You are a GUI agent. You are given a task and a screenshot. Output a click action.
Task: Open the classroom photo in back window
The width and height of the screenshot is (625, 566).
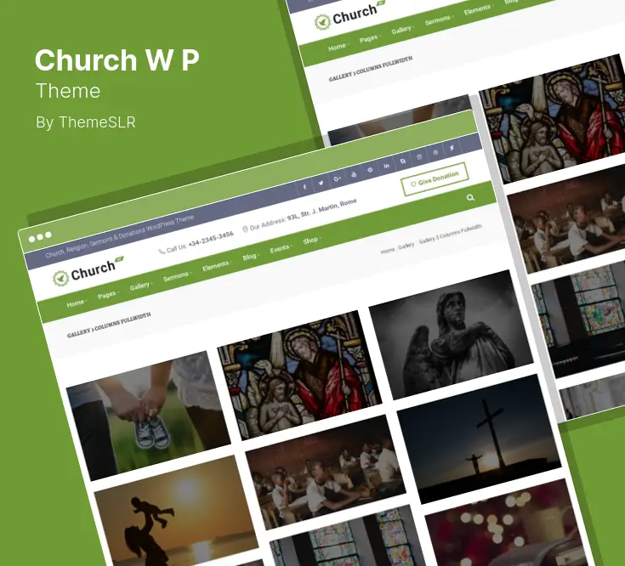coord(568,220)
